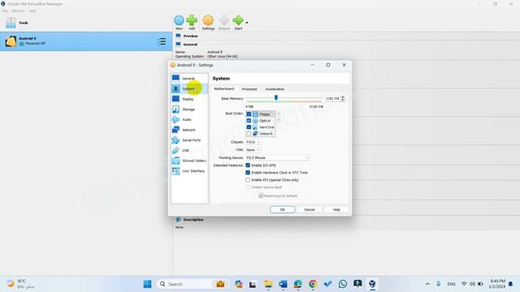Screen dimensions: 520x292
Task: Click VirtualBox icon in taskbar
Action: pos(372,284)
